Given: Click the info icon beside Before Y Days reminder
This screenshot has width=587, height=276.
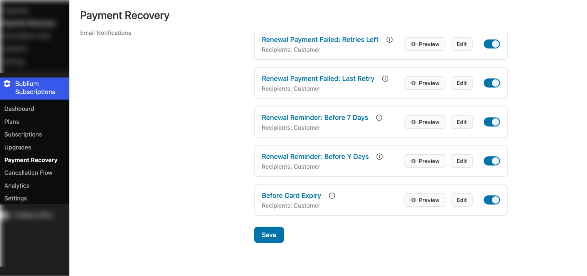Looking at the screenshot, I should tap(379, 157).
